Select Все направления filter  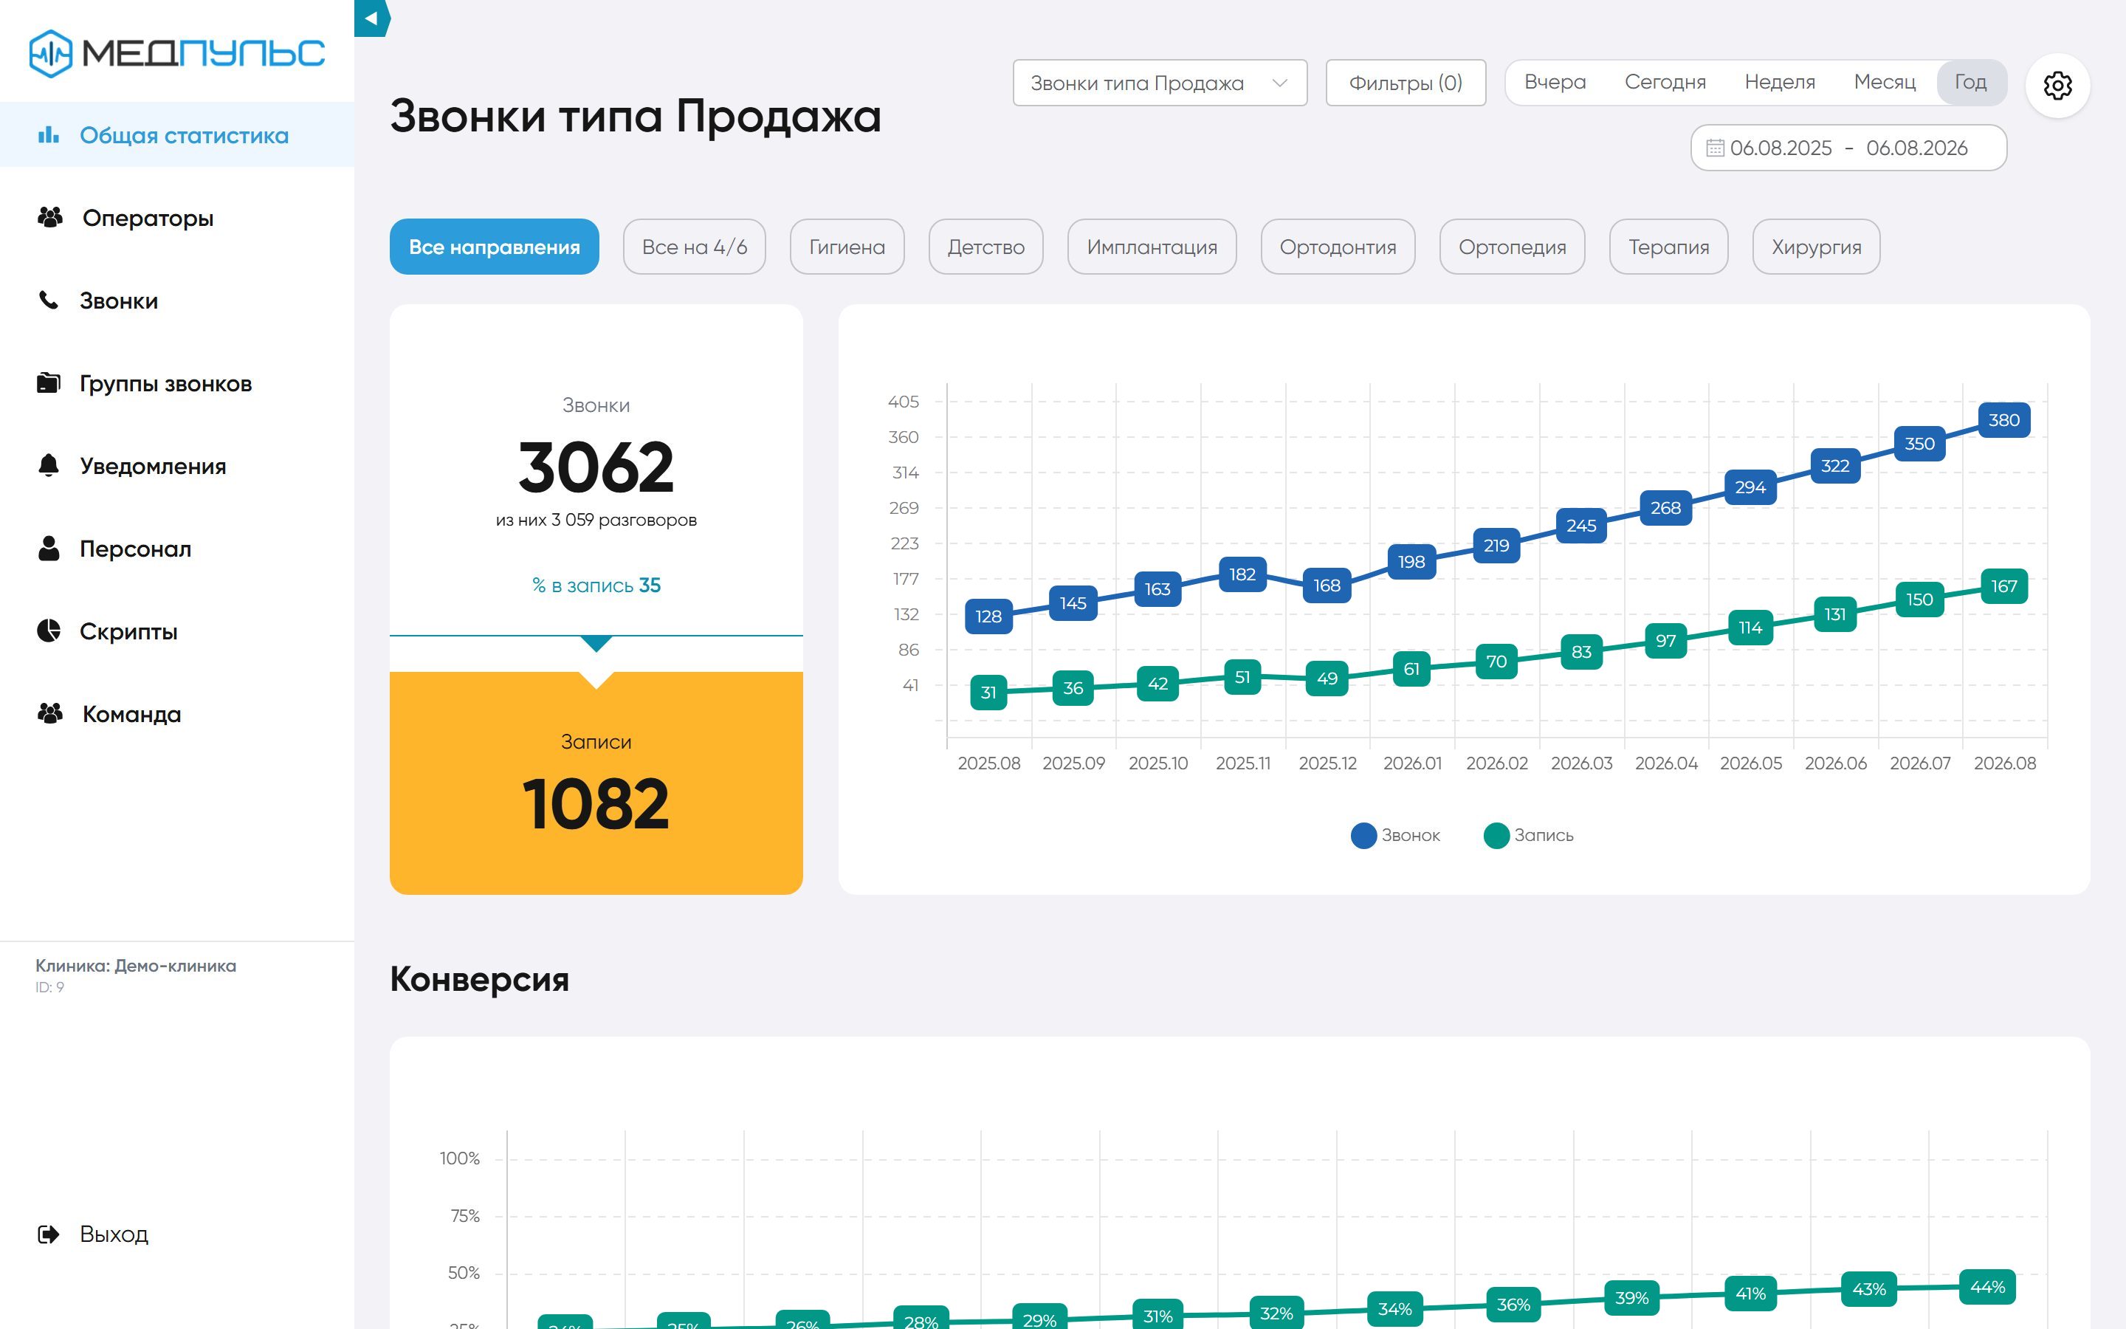(x=494, y=247)
